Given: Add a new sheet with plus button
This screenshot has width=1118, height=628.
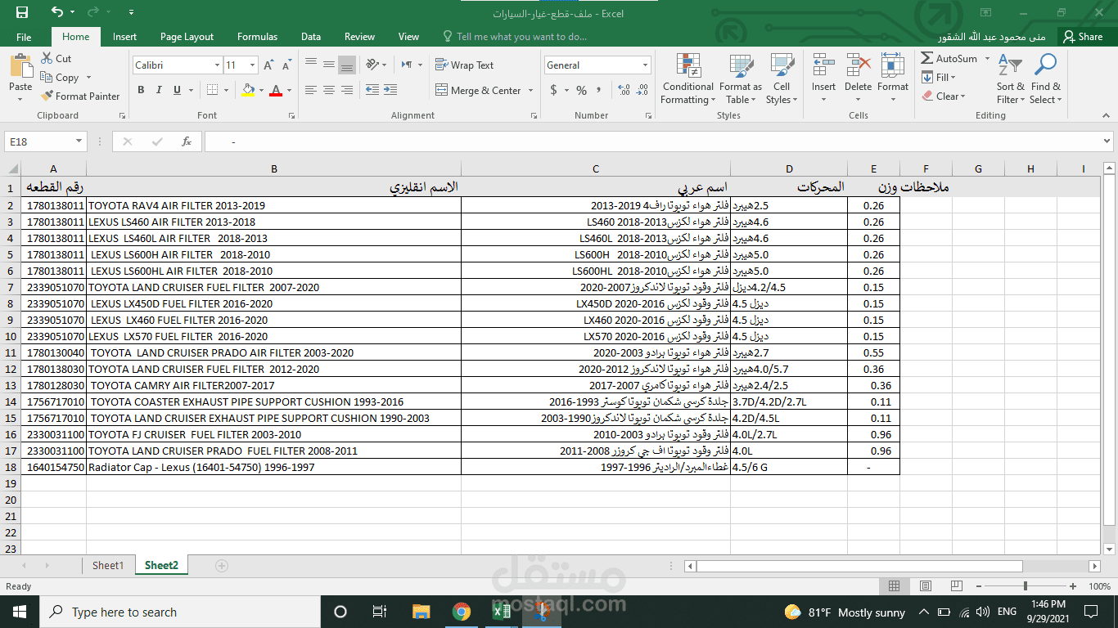Looking at the screenshot, I should (221, 565).
